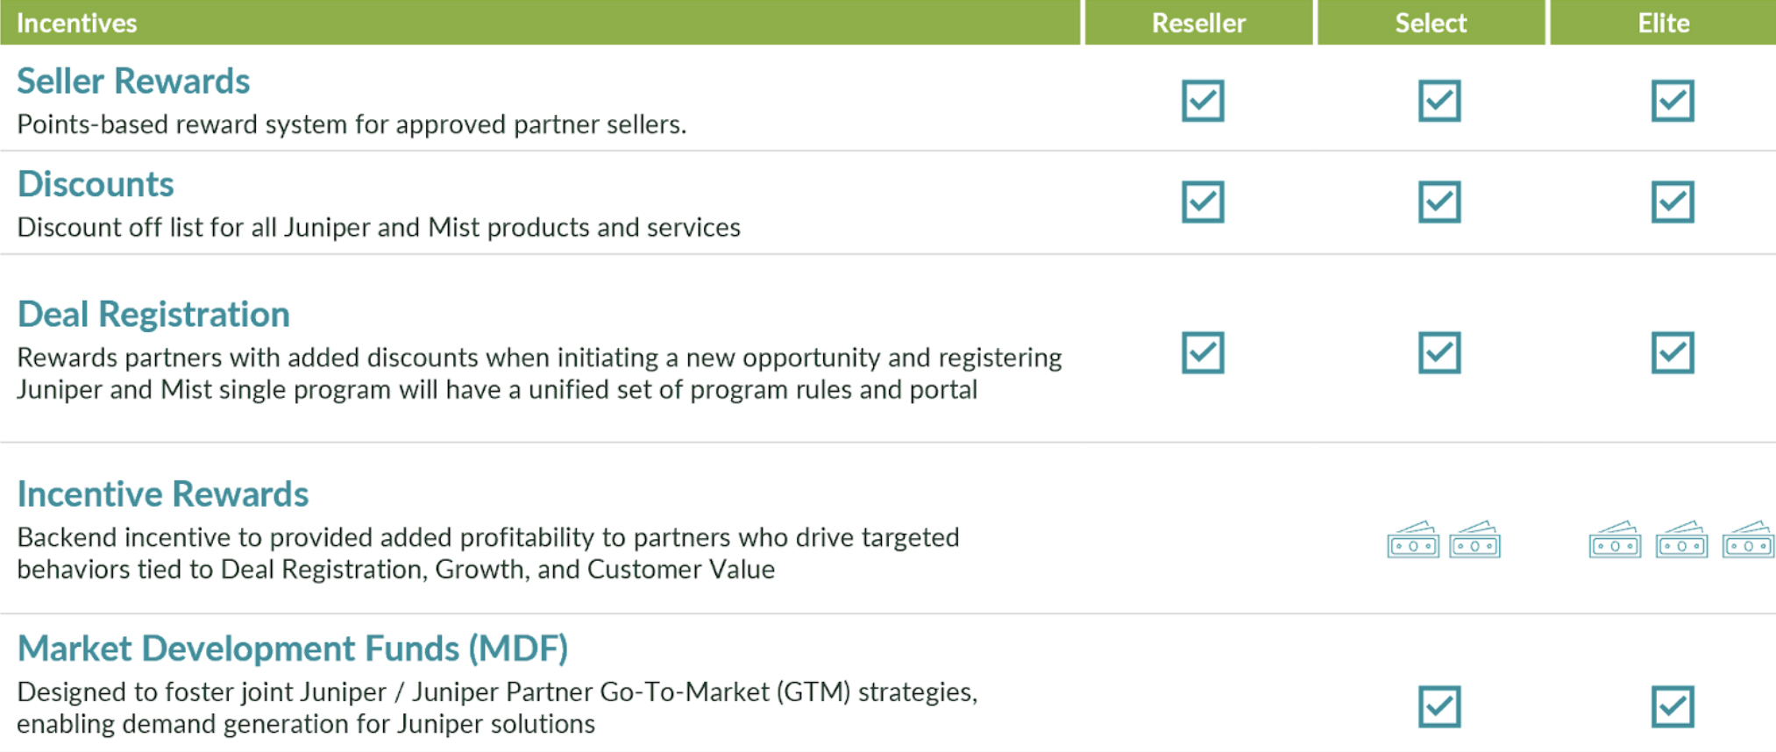Toggle MDF checkbox for Select tier
Viewport: 1776px width, 752px height.
coord(1439,706)
